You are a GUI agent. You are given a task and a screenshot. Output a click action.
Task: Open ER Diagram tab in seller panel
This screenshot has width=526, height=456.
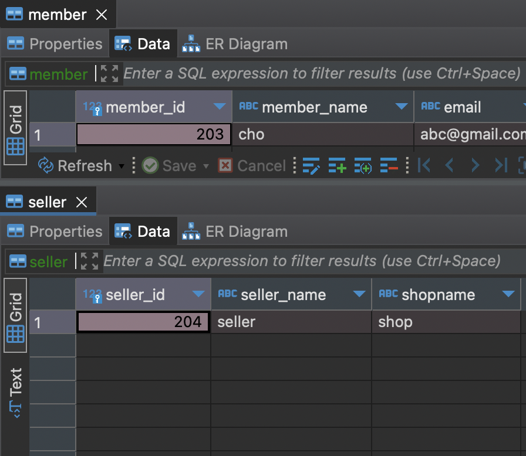(x=235, y=232)
